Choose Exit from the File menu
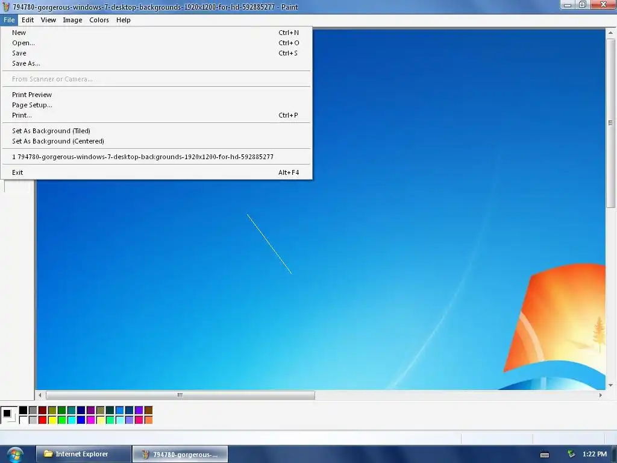Image resolution: width=617 pixels, height=463 pixels. (156, 172)
